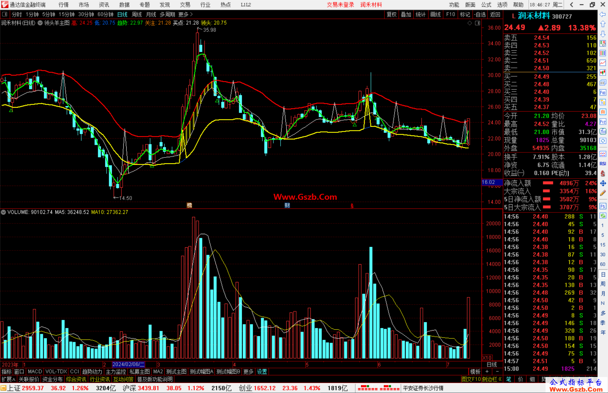Click the 画线 drawing button
This screenshot has width=608, height=393.
pyautogui.click(x=435, y=14)
